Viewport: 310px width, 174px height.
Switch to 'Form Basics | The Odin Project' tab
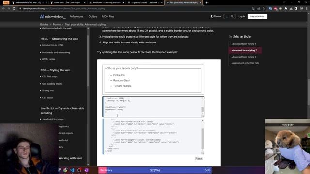pos(68,3)
